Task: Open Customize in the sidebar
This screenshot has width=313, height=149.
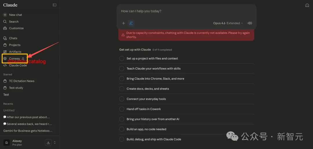Action: [16, 28]
